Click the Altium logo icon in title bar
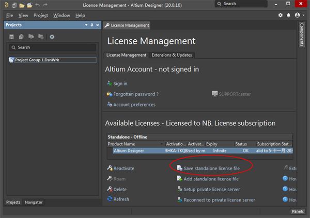This screenshot has height=218, width=310. tap(6, 5)
